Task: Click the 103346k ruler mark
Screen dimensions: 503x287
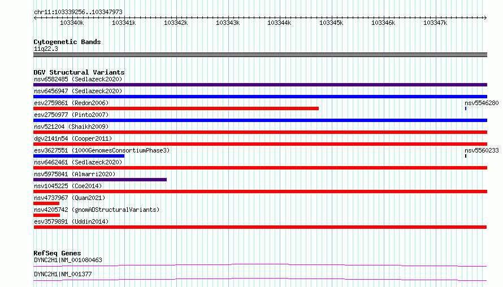Action: pos(383,23)
